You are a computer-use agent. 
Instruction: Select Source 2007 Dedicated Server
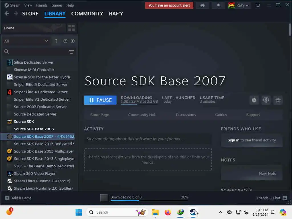coord(40,107)
